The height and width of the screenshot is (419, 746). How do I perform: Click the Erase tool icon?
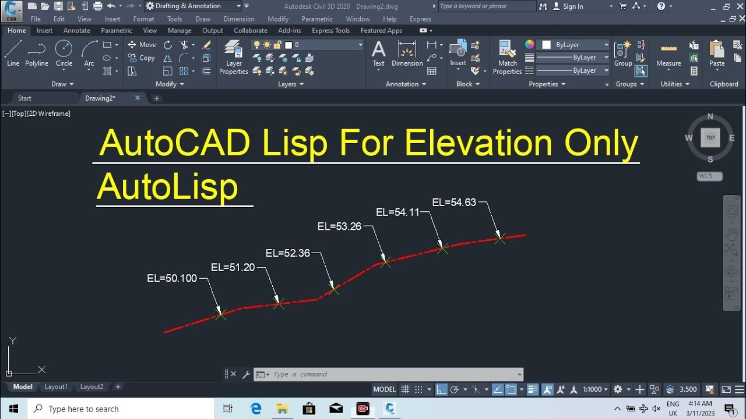coord(206,45)
